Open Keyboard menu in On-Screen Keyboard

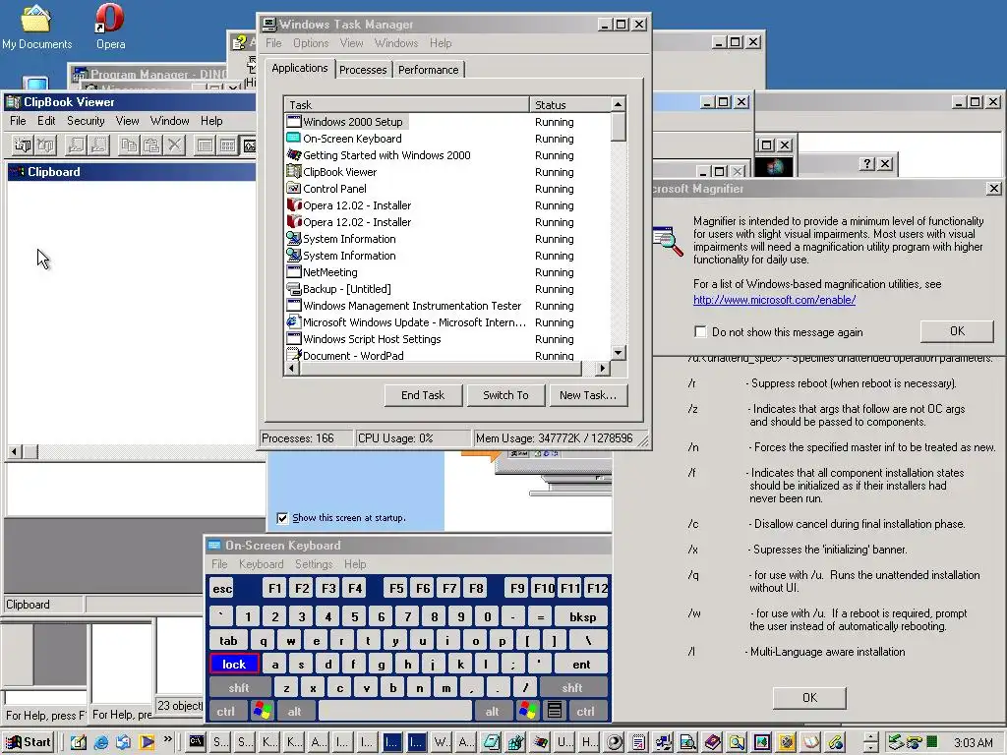coord(261,564)
